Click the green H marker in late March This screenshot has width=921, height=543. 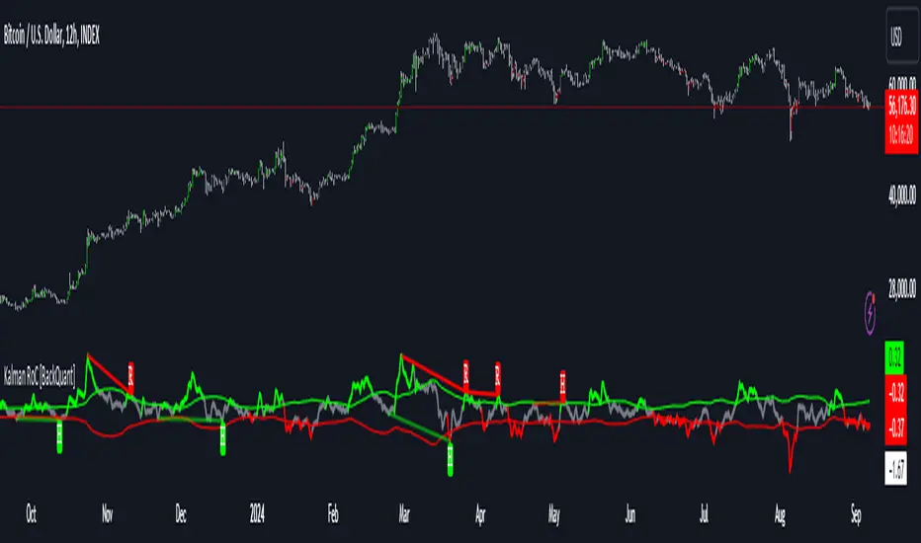[x=450, y=460]
